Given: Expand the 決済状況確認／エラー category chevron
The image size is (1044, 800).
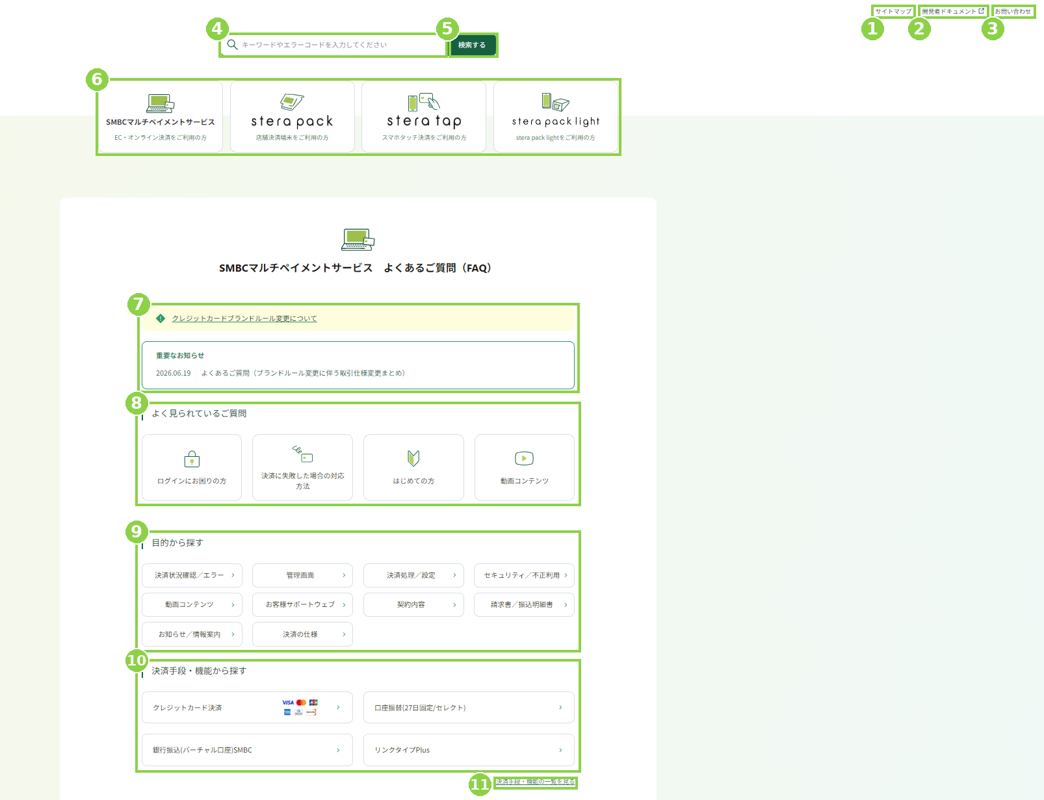Looking at the screenshot, I should pos(233,575).
